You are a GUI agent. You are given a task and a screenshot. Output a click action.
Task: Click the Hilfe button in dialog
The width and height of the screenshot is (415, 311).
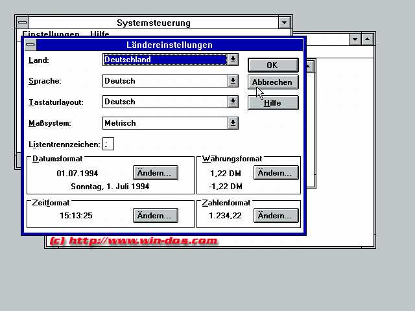(272, 103)
